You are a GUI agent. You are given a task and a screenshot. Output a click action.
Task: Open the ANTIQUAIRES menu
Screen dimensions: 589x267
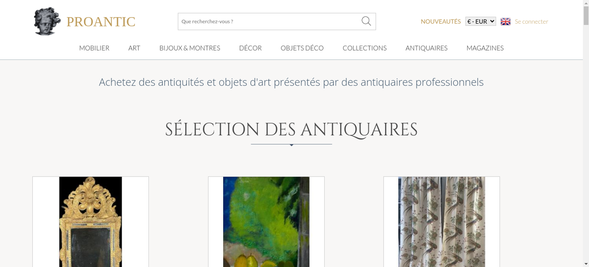point(426,48)
